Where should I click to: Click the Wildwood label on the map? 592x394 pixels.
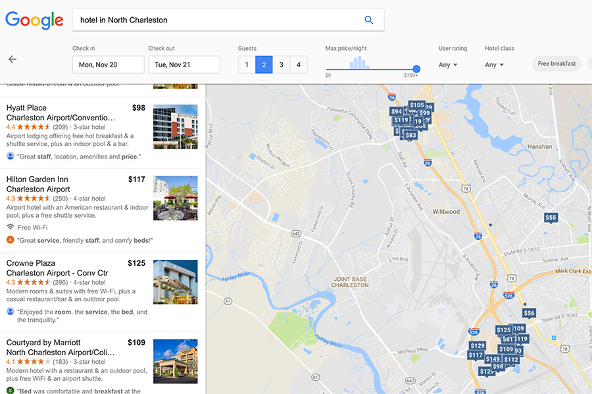tap(446, 212)
